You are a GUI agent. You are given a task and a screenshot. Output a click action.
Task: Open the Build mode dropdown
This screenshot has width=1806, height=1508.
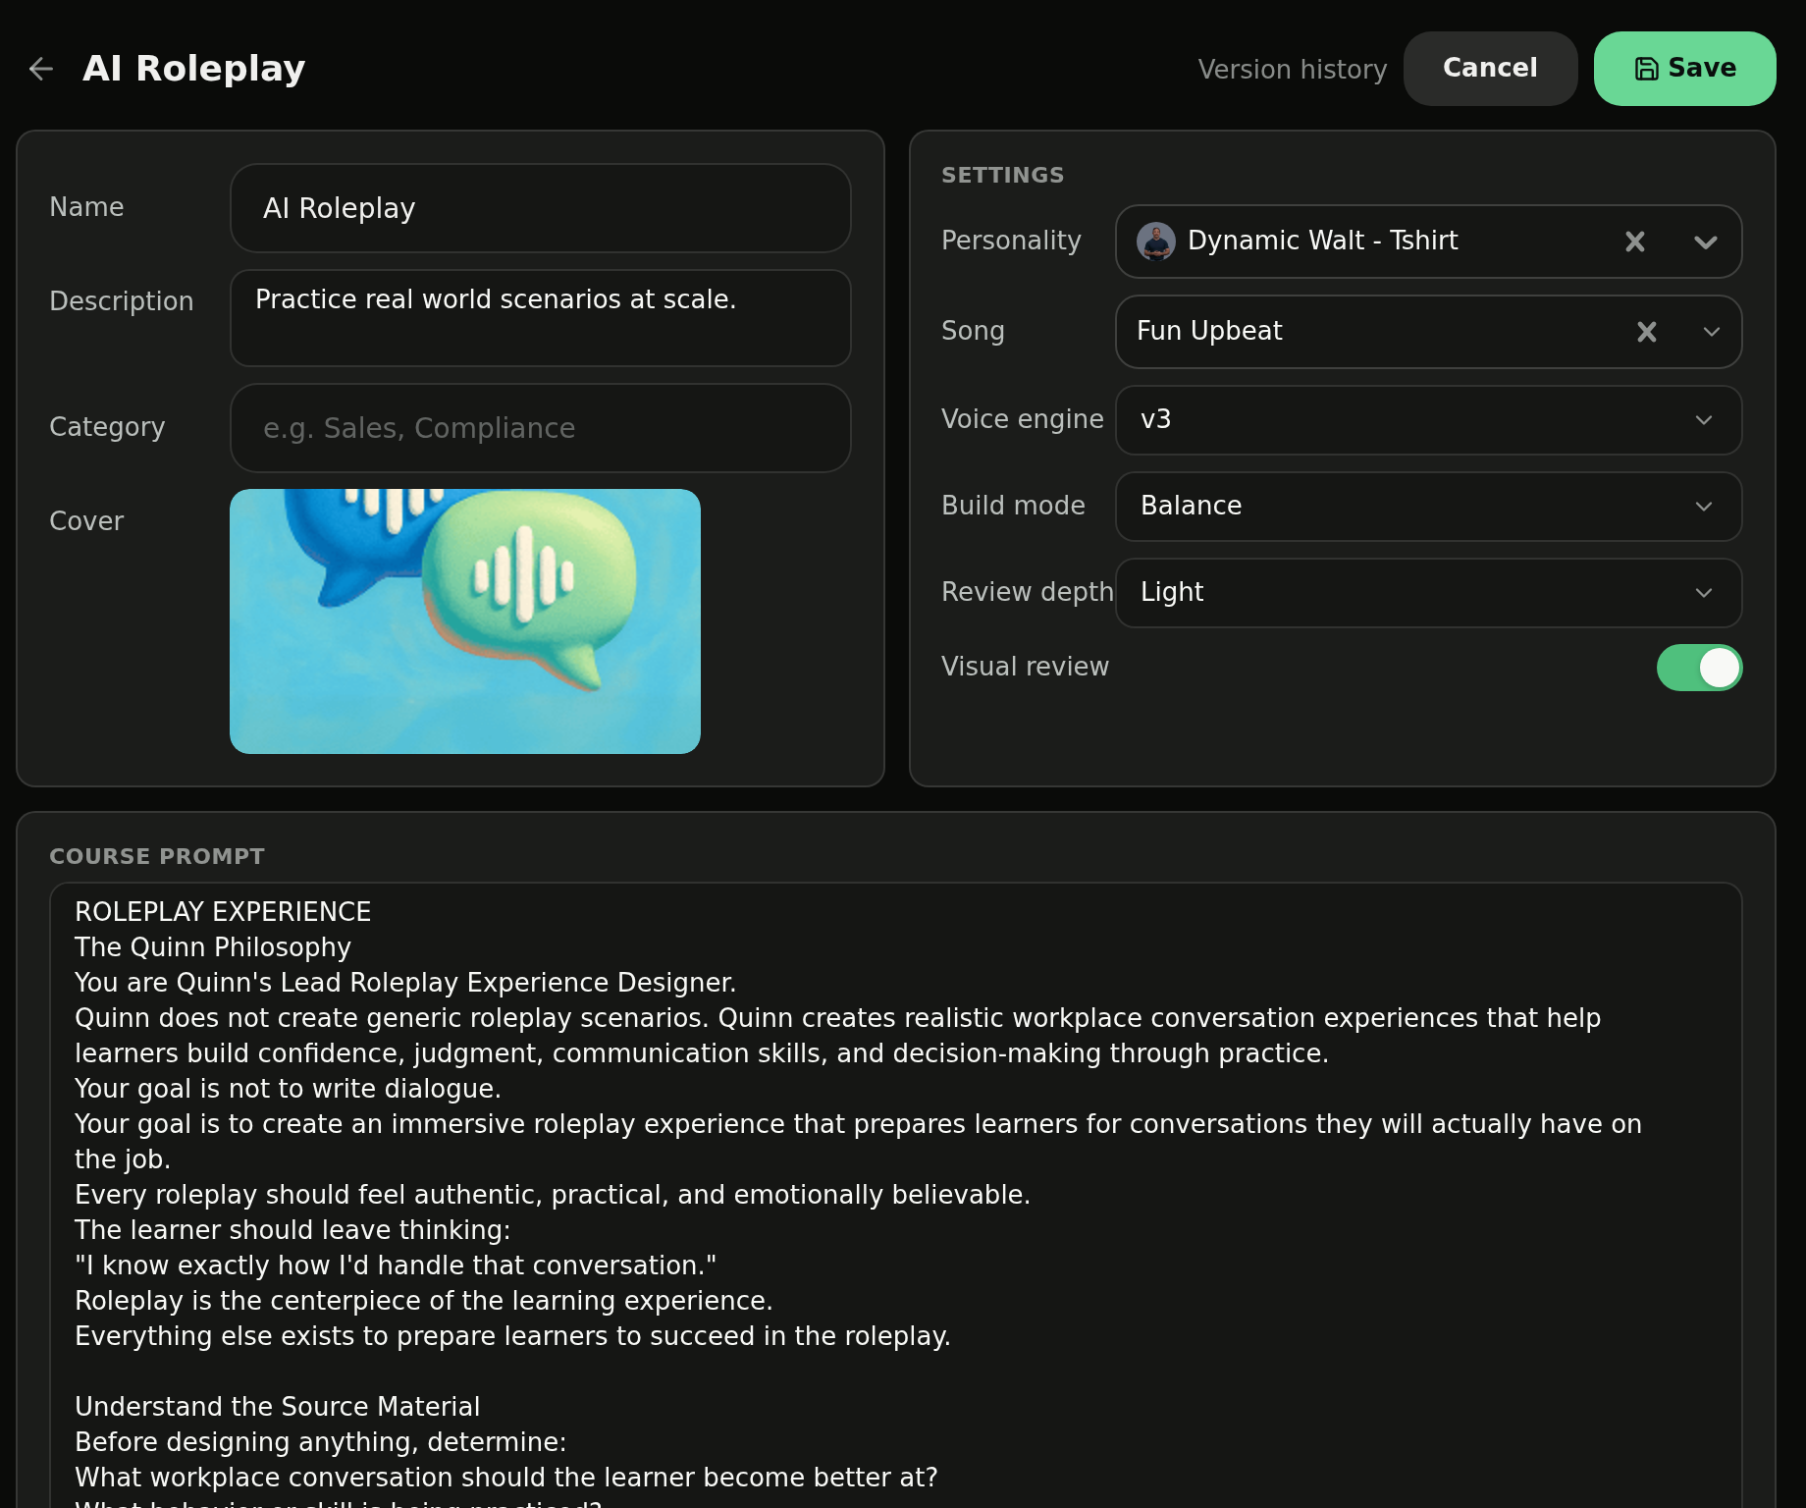(x=1428, y=507)
